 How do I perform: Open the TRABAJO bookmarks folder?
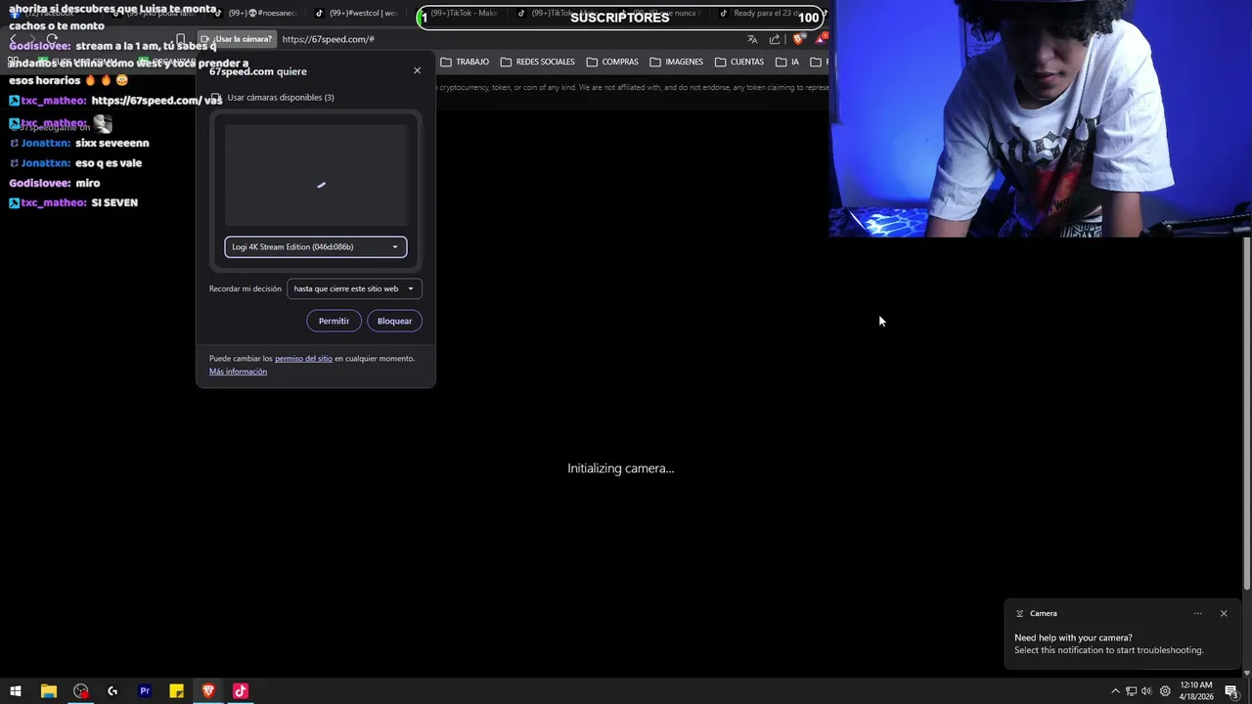click(465, 62)
